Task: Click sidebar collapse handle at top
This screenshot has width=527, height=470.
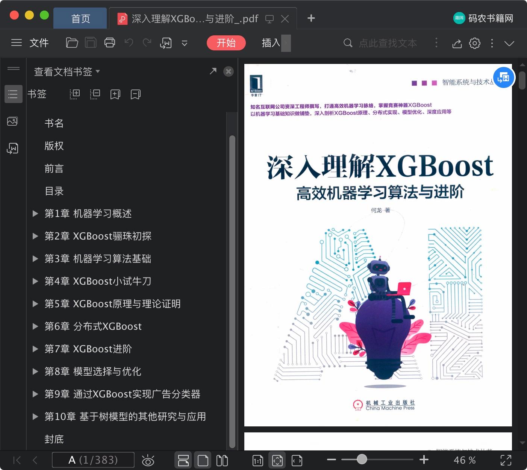Action: pyautogui.click(x=14, y=68)
